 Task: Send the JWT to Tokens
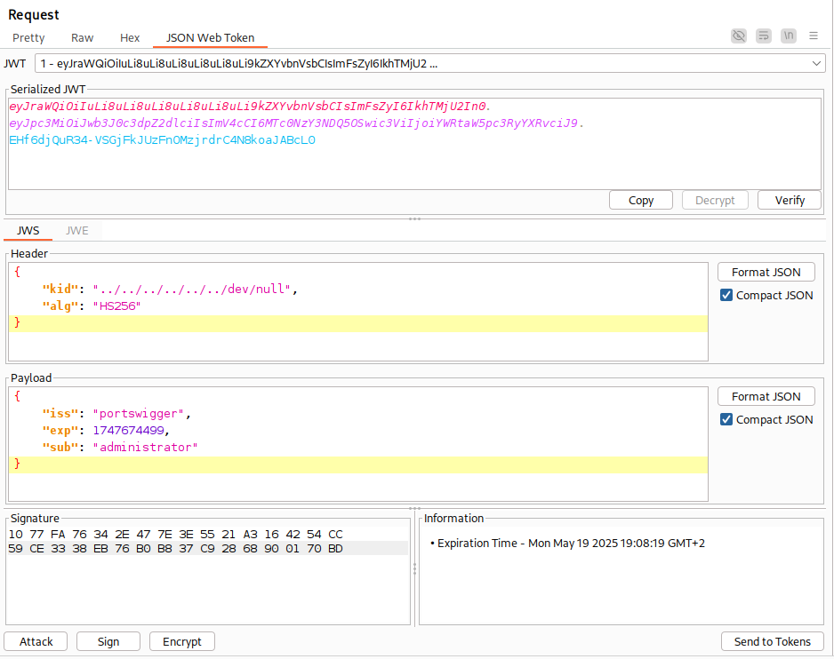773,641
